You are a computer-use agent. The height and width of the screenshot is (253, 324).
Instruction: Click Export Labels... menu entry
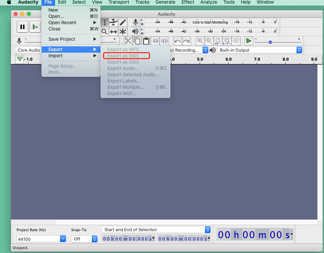click(135, 81)
